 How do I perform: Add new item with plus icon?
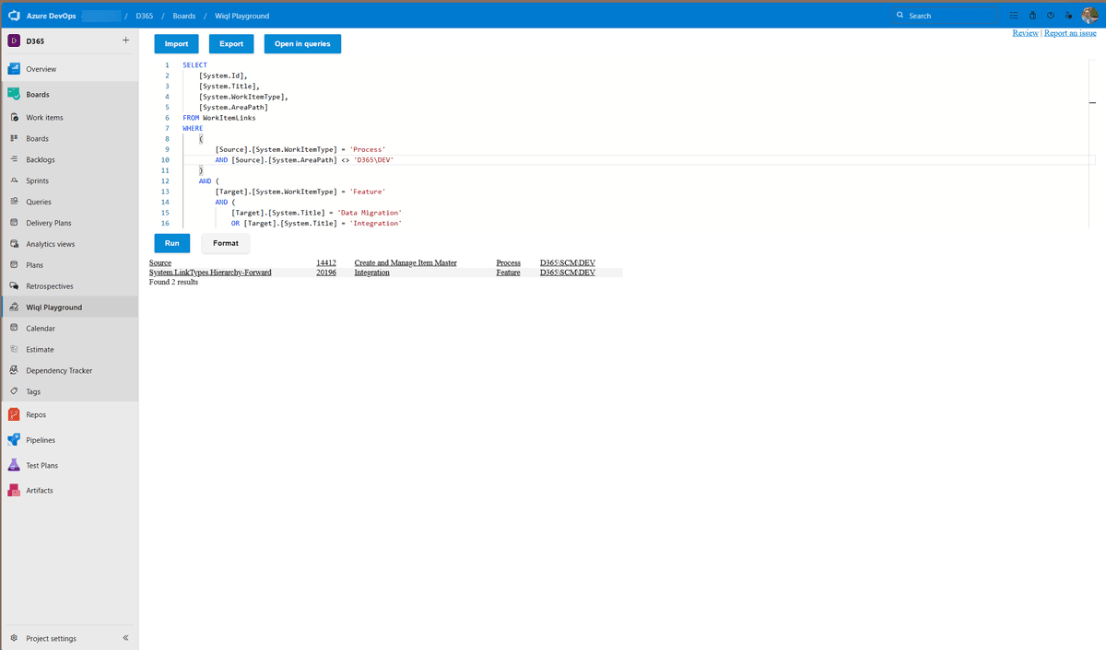point(125,41)
